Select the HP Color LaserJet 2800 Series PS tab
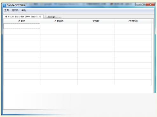 click(23, 16)
